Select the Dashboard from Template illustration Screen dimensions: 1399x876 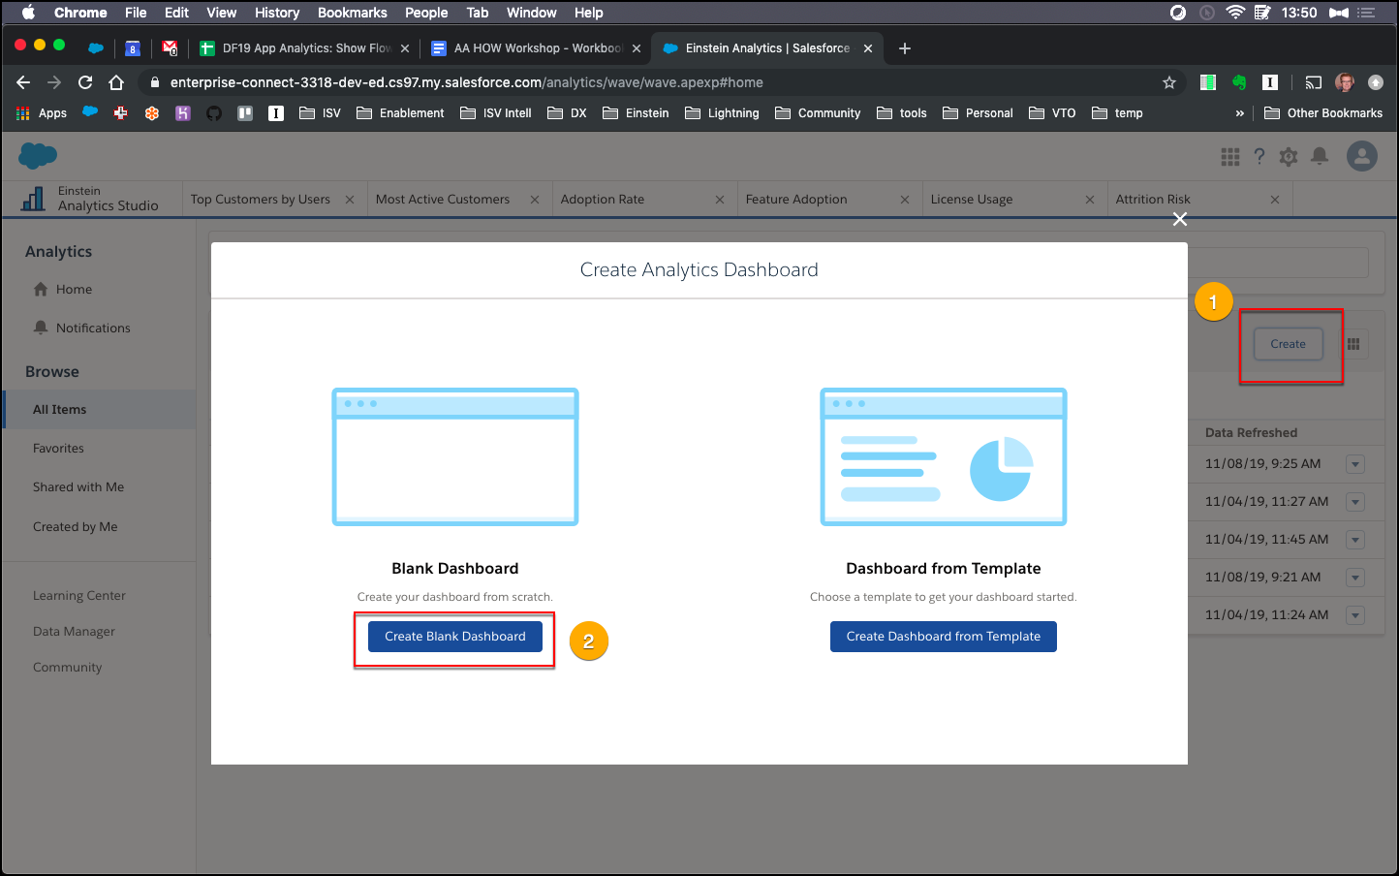944,457
